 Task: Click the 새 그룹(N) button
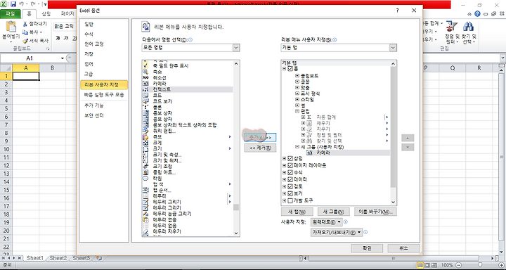click(333, 212)
